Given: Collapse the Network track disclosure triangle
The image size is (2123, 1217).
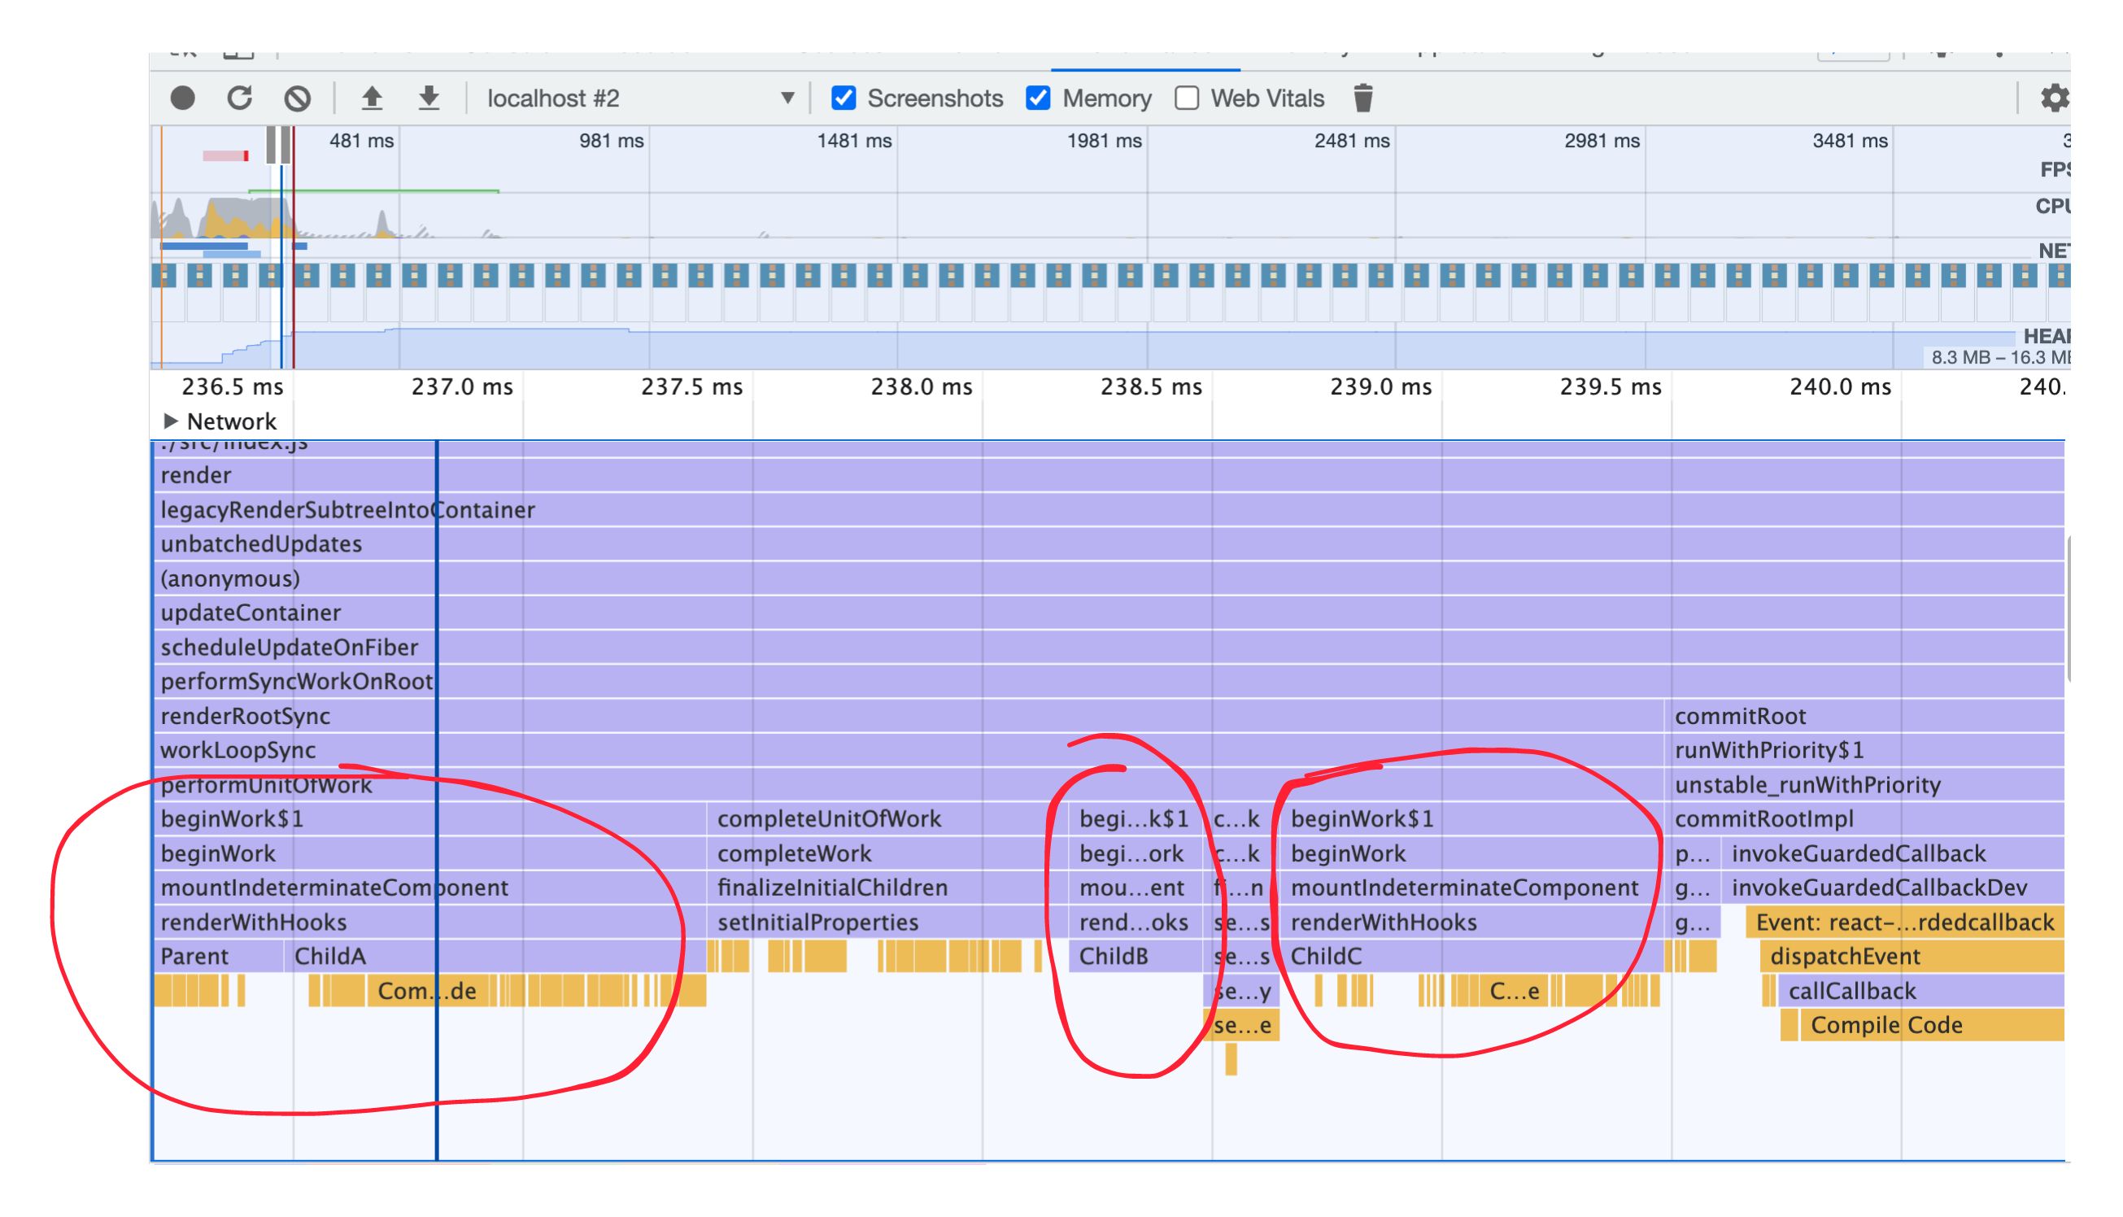Looking at the screenshot, I should 170,421.
